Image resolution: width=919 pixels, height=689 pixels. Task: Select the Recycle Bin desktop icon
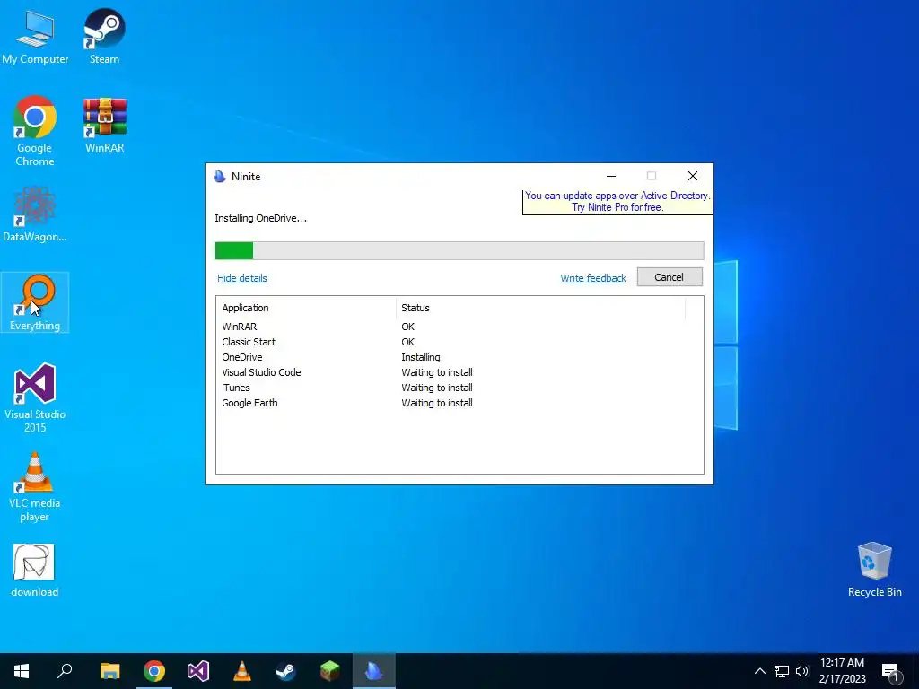click(874, 570)
